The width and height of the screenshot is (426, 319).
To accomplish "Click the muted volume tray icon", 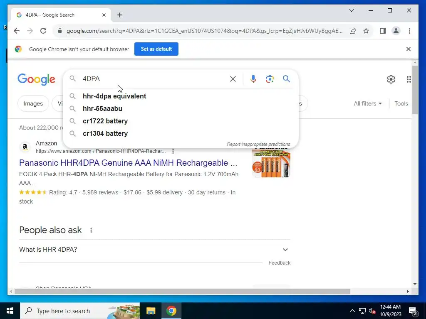I will point(372,311).
